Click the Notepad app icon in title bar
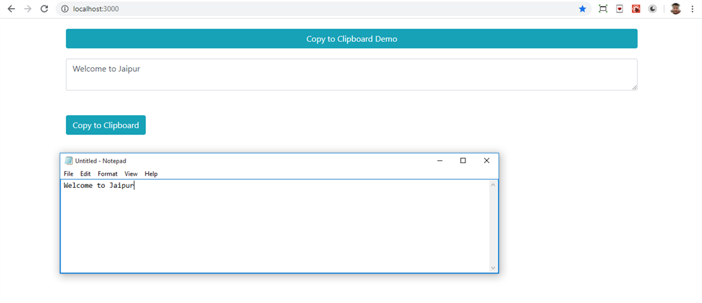Screen dimensions: 702x303 [x=69, y=160]
